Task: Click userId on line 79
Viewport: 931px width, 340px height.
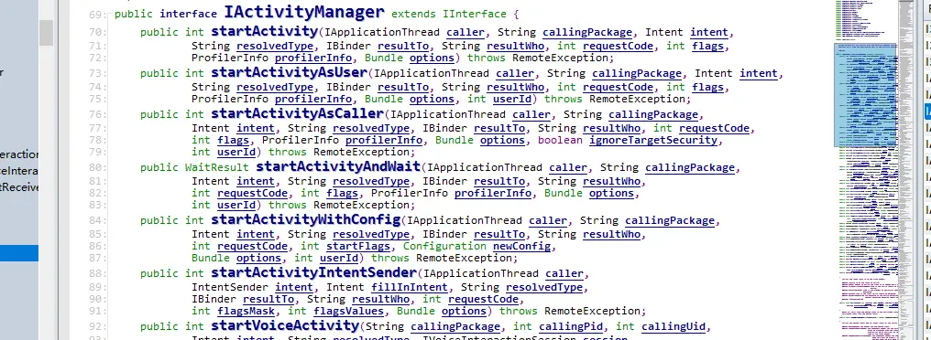Action: pyautogui.click(x=236, y=153)
